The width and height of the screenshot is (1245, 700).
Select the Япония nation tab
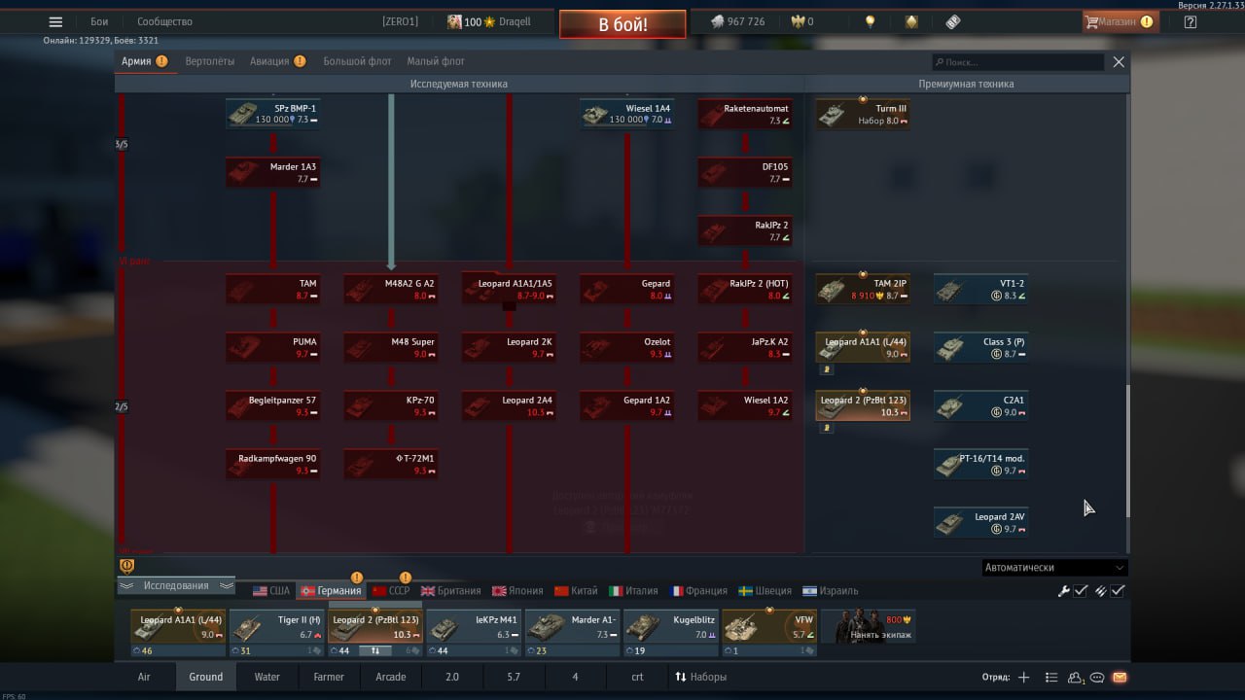click(517, 590)
